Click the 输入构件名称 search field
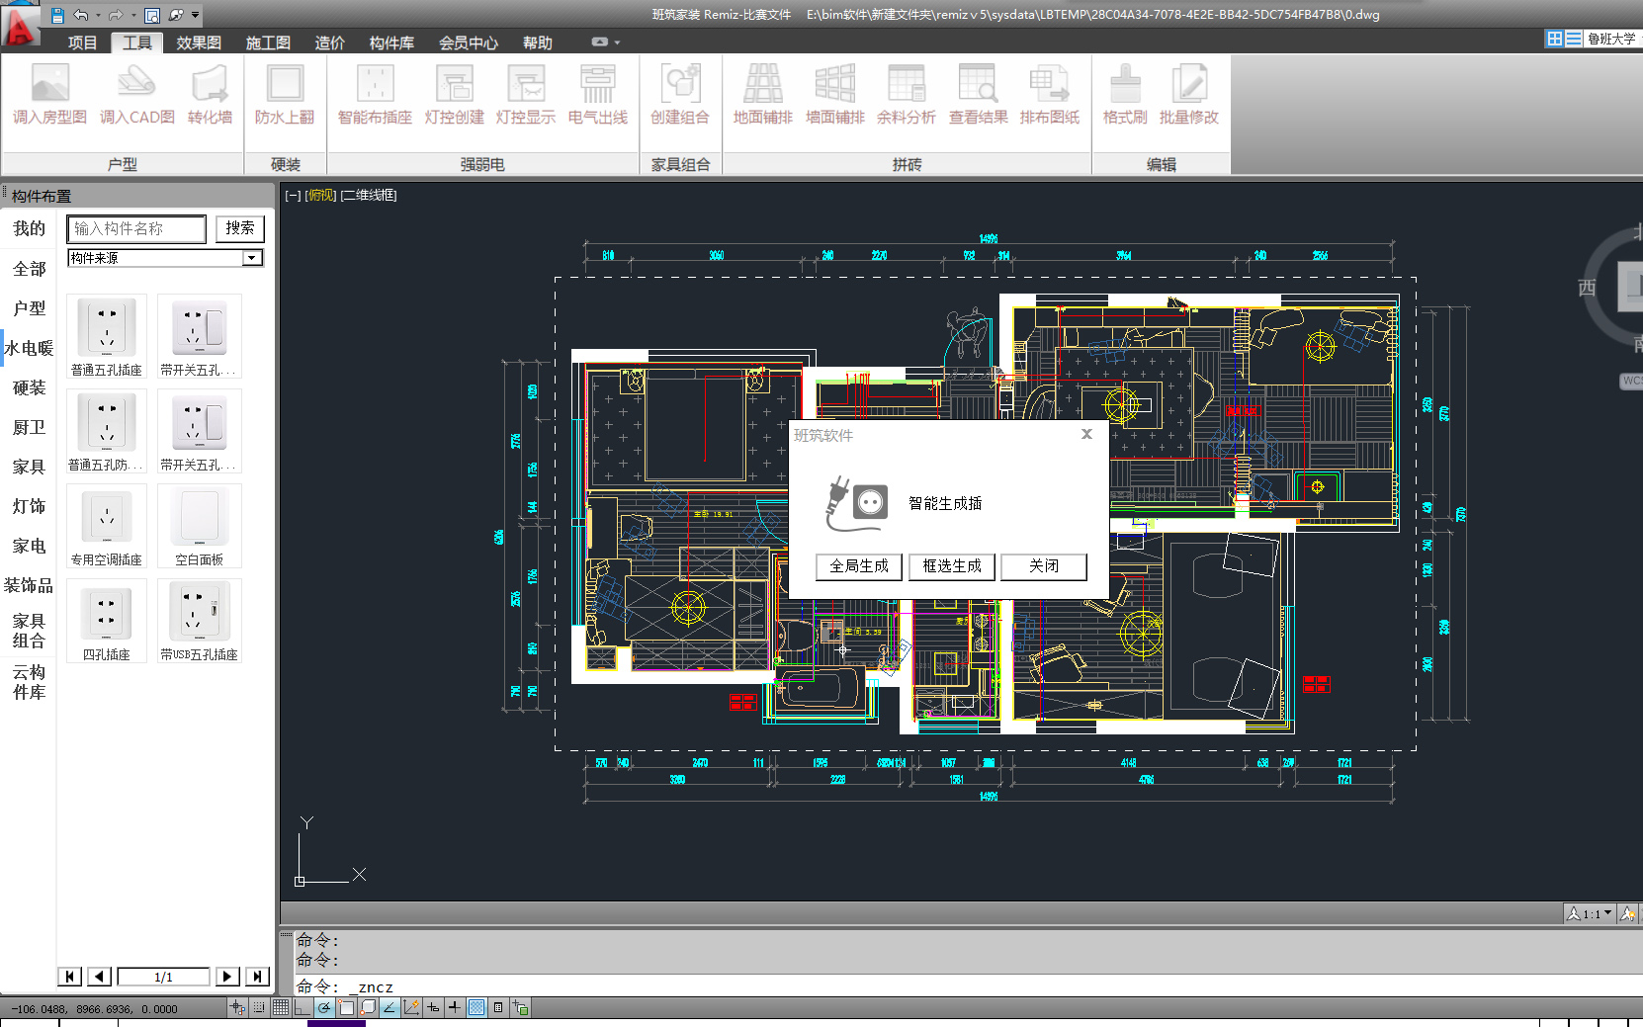The width and height of the screenshot is (1643, 1027). [x=137, y=228]
